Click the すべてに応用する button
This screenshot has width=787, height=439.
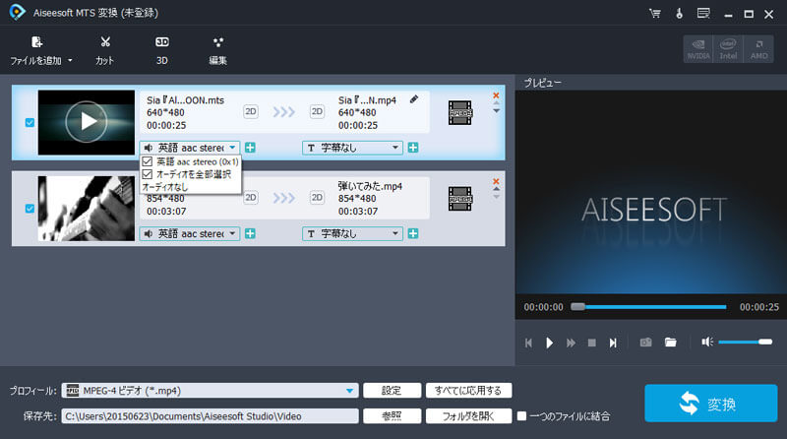pos(468,391)
